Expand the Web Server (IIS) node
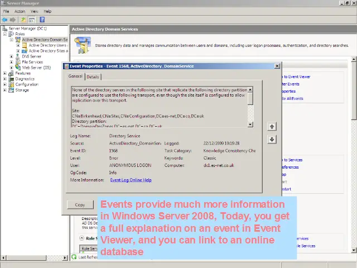This screenshot has height=268, width=357. pos(11,68)
